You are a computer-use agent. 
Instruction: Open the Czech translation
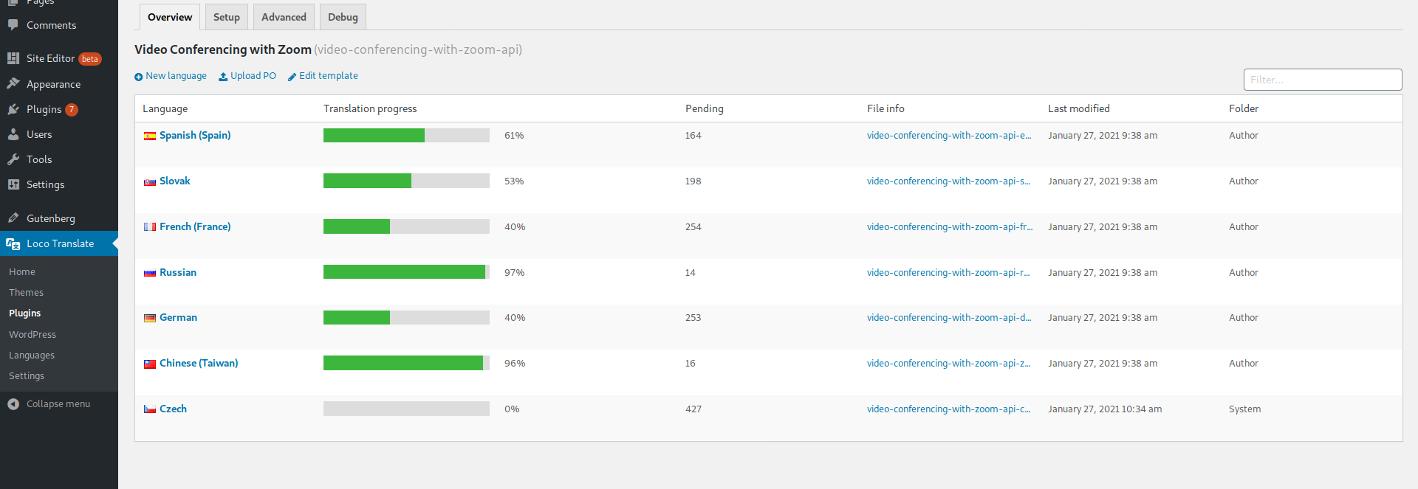pyautogui.click(x=173, y=409)
